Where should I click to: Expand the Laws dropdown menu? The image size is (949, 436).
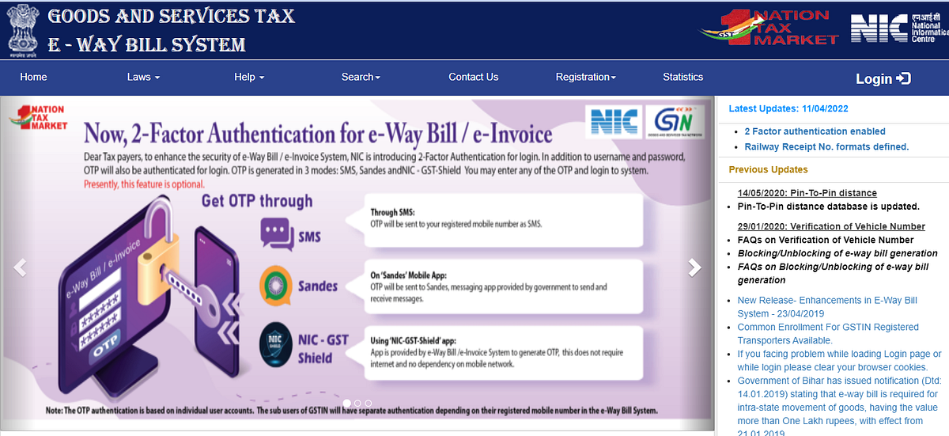pyautogui.click(x=143, y=77)
